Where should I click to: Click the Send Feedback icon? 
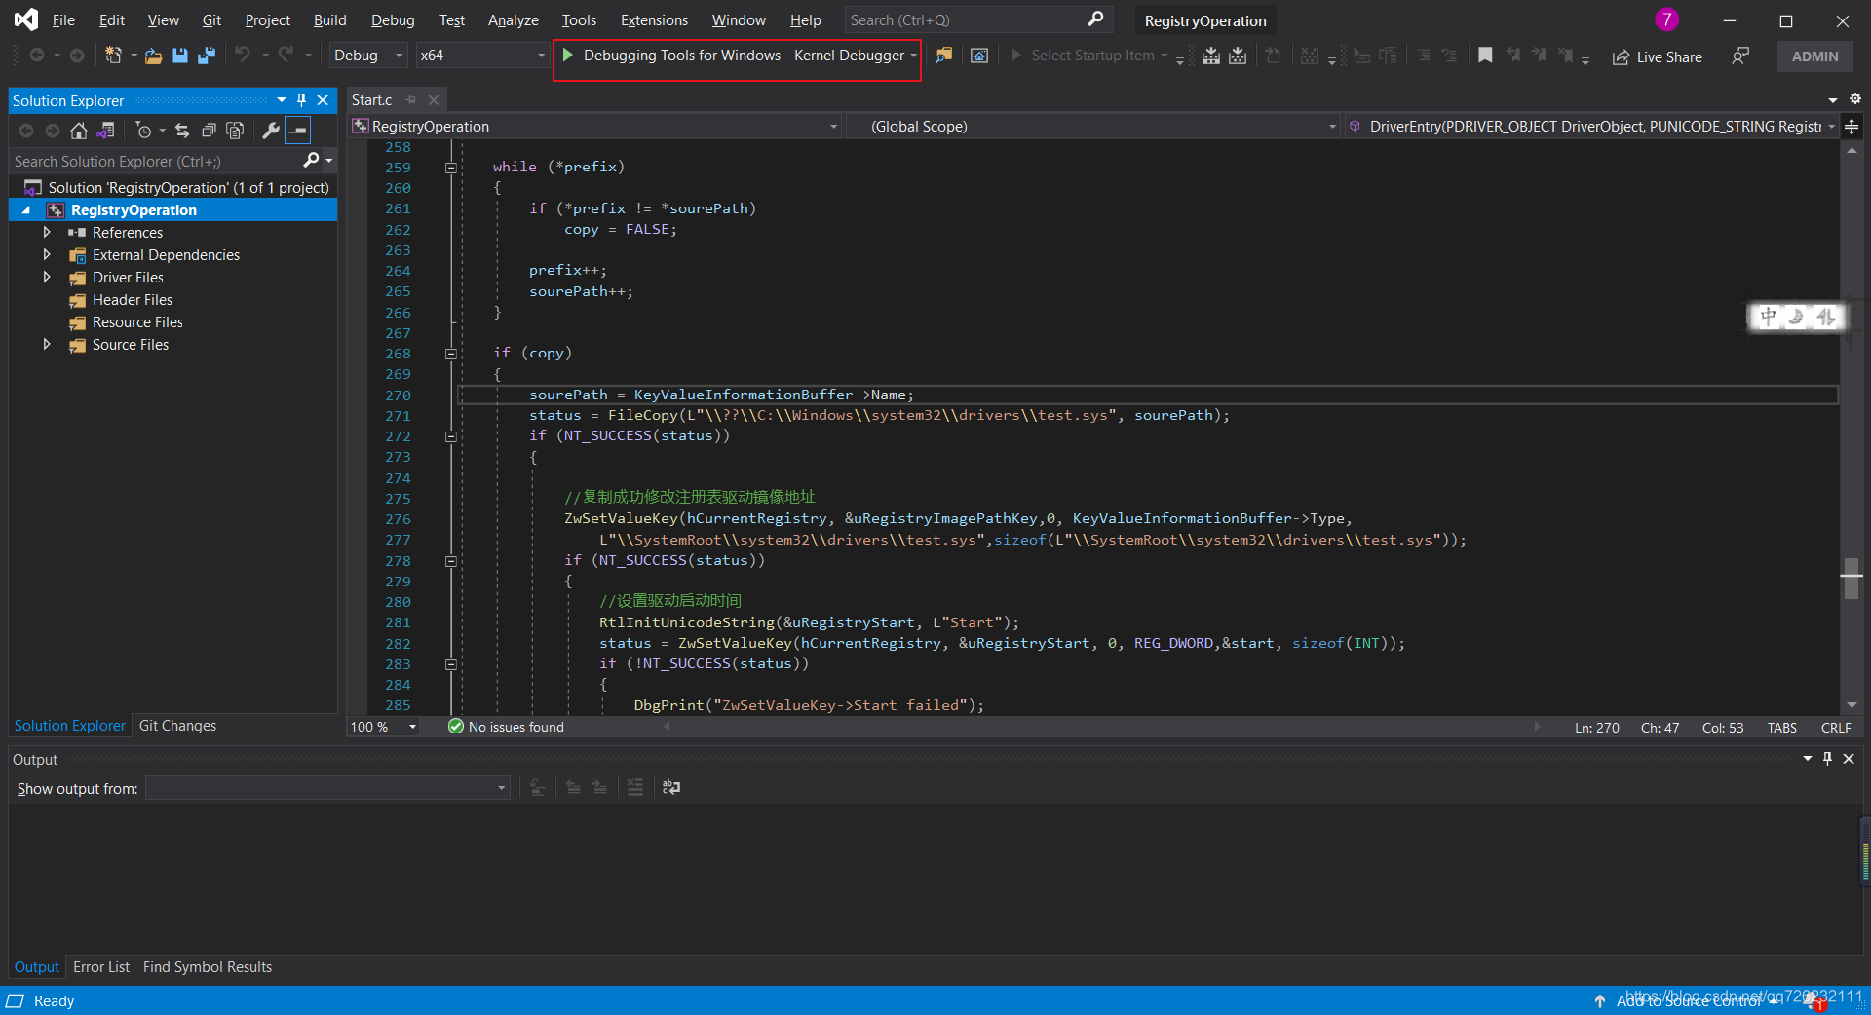(x=1740, y=56)
